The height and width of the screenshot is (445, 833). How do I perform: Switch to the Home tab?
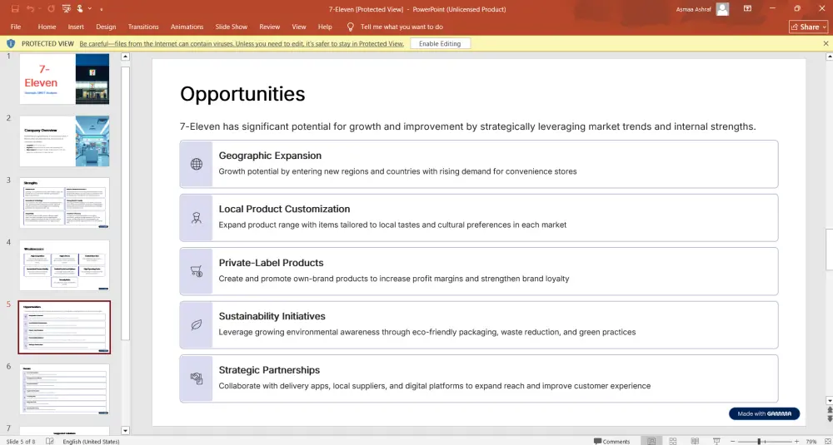[x=47, y=27]
